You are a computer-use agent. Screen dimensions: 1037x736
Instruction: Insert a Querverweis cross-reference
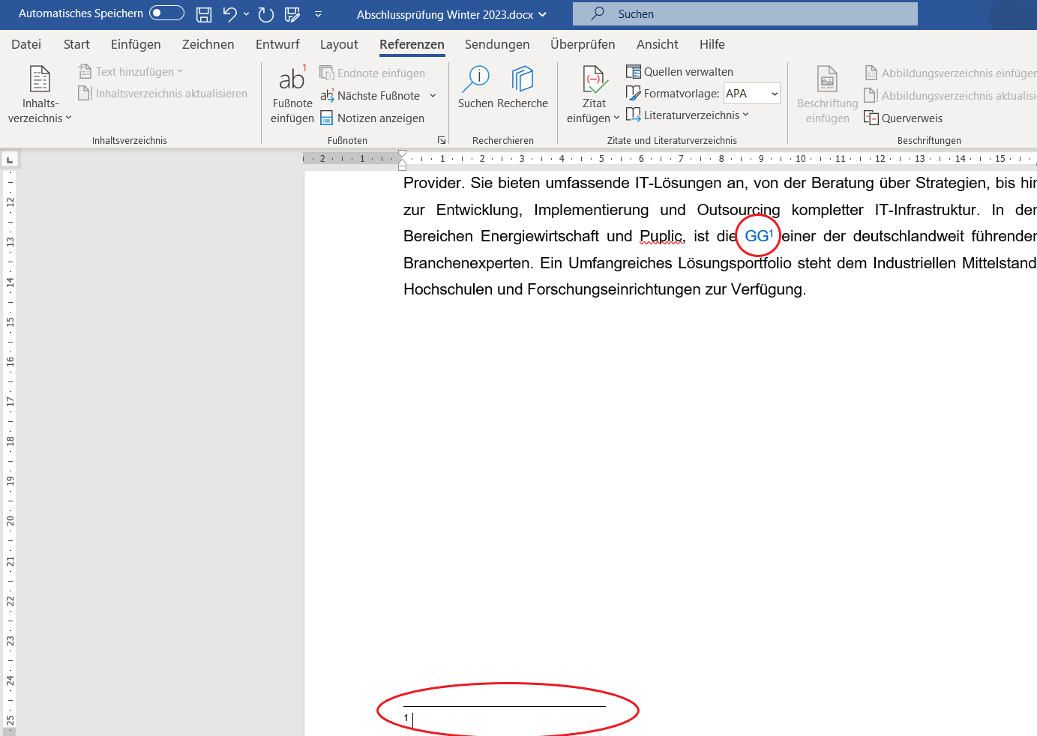click(x=904, y=118)
